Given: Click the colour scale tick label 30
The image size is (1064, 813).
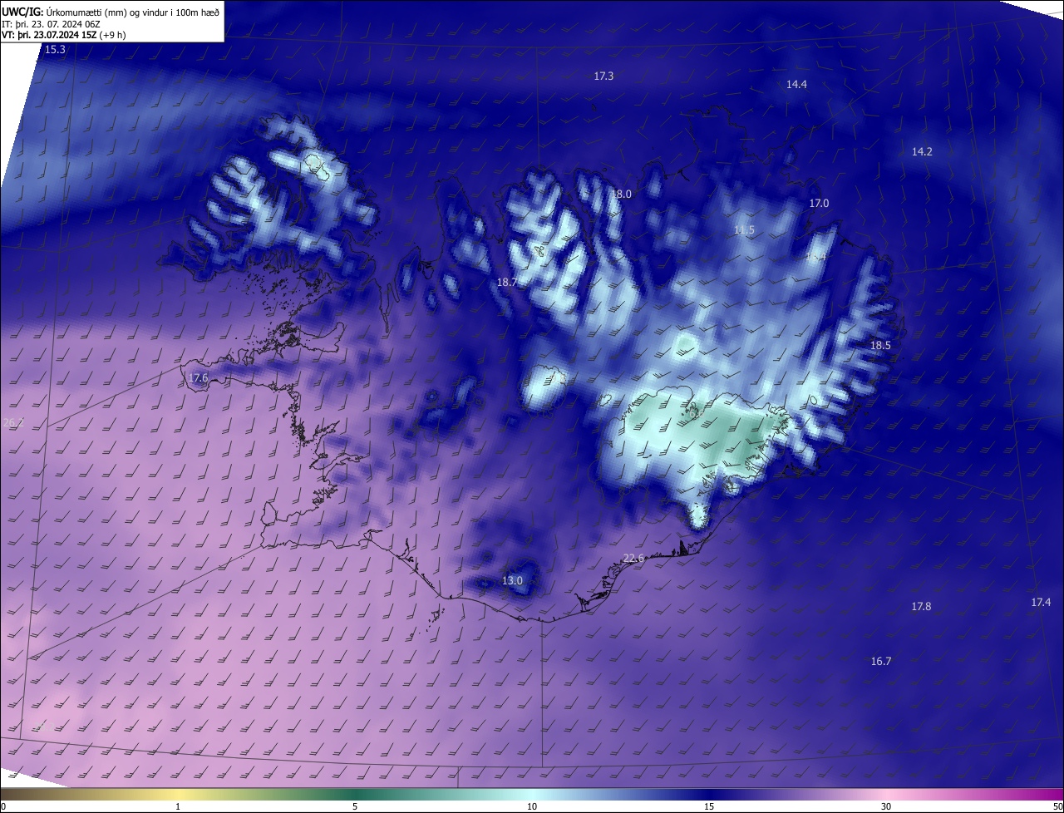Looking at the screenshot, I should click(x=886, y=807).
